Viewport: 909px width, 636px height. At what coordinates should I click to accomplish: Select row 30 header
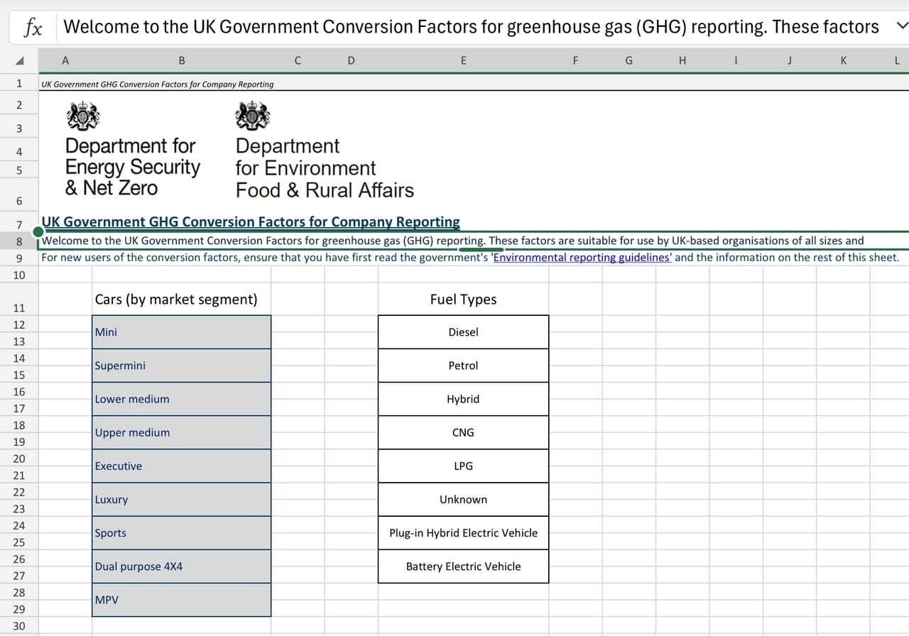(x=19, y=625)
